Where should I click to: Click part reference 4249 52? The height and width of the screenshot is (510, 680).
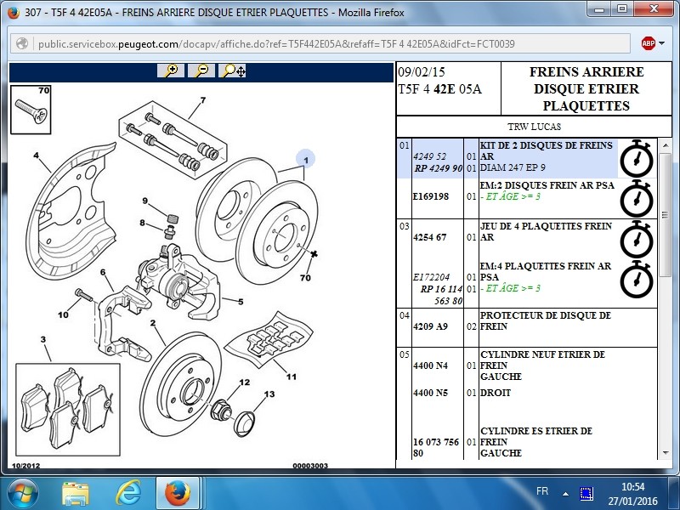pyautogui.click(x=430, y=156)
